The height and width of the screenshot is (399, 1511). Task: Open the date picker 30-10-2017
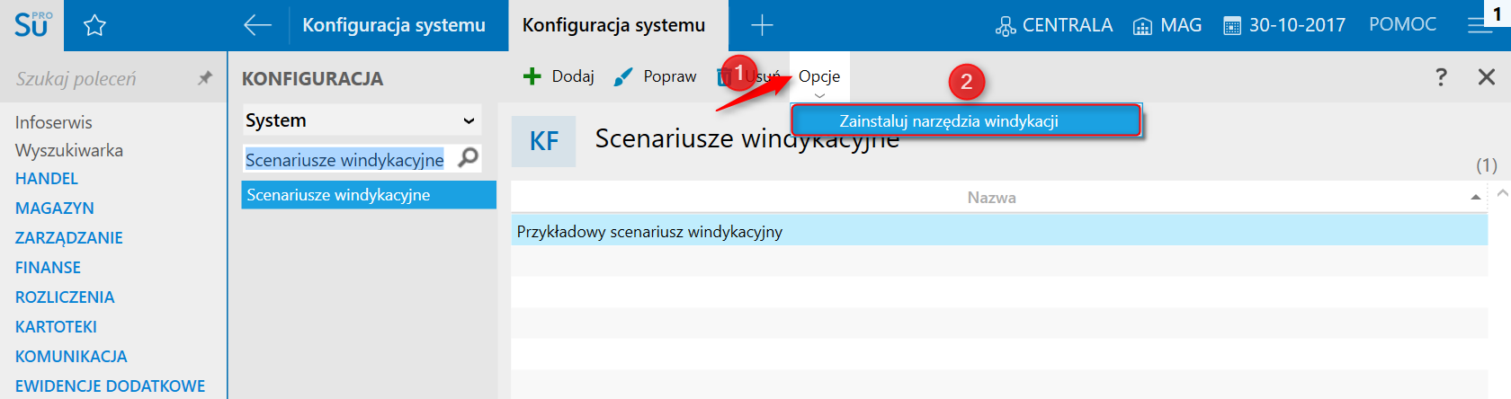pos(1284,25)
